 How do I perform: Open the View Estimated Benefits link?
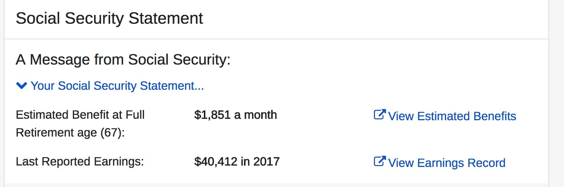pos(452,116)
